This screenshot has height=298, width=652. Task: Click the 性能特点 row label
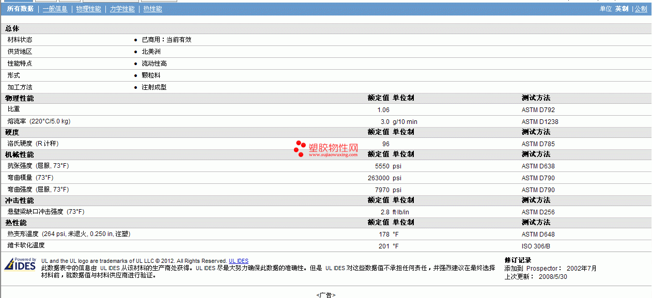[x=20, y=64]
